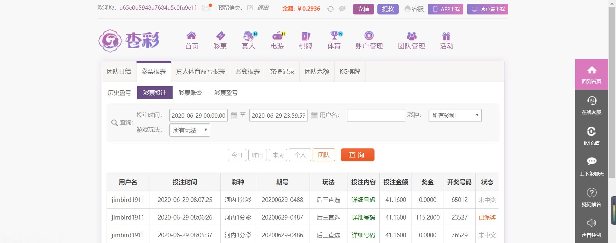Open 详细号码 link for period 20200629-0487
616x243 pixels.
point(363,218)
